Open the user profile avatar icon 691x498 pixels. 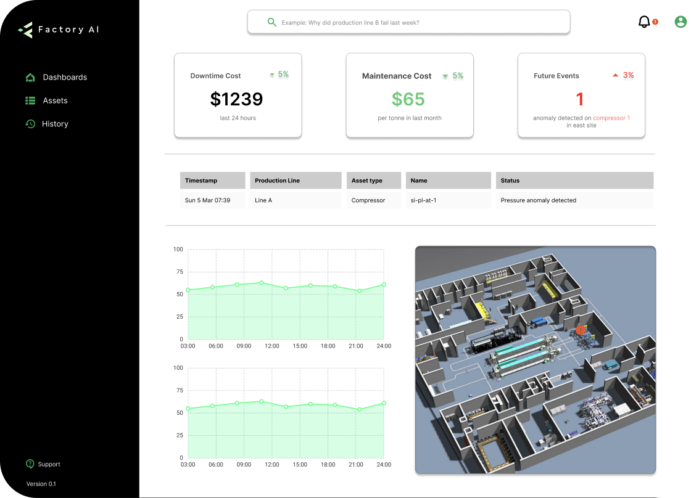pyautogui.click(x=681, y=22)
